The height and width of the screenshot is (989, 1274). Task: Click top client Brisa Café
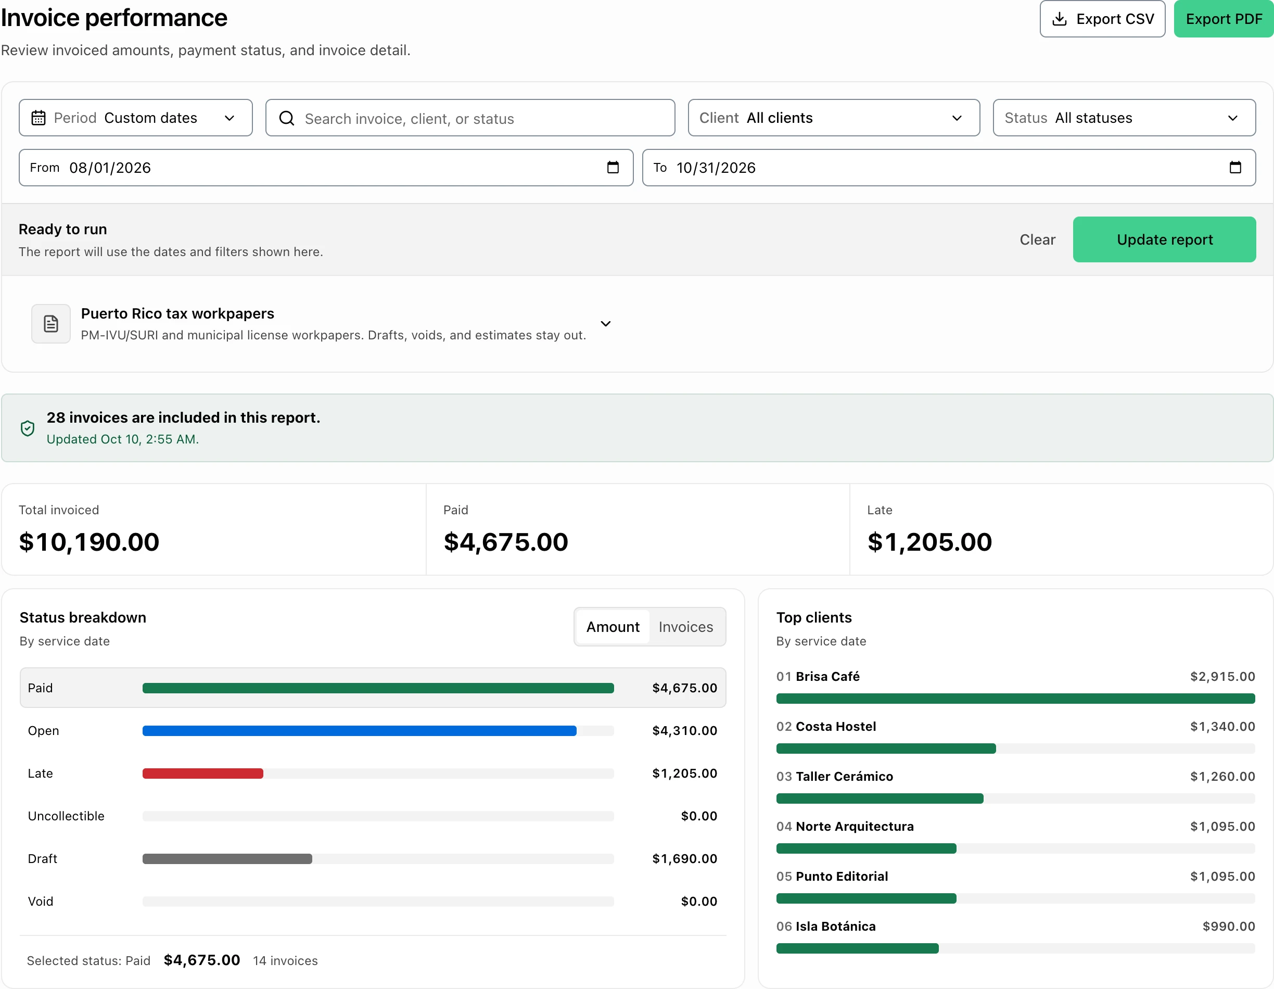(1015, 686)
